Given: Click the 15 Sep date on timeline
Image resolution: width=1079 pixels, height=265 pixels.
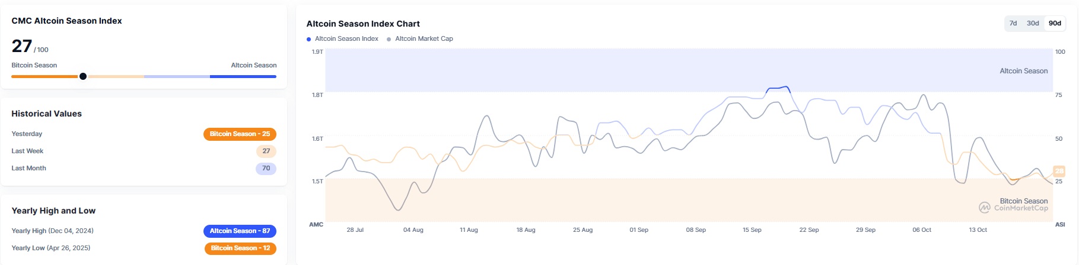Looking at the screenshot, I should click(x=752, y=230).
